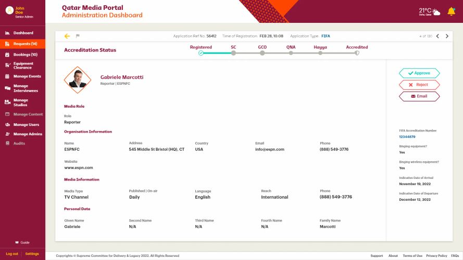The image size is (463, 260).
Task: Click TV Channel media type value
Action: click(76, 197)
